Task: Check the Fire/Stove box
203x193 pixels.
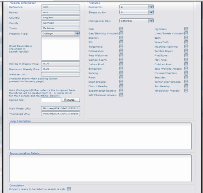Action: (186, 55)
